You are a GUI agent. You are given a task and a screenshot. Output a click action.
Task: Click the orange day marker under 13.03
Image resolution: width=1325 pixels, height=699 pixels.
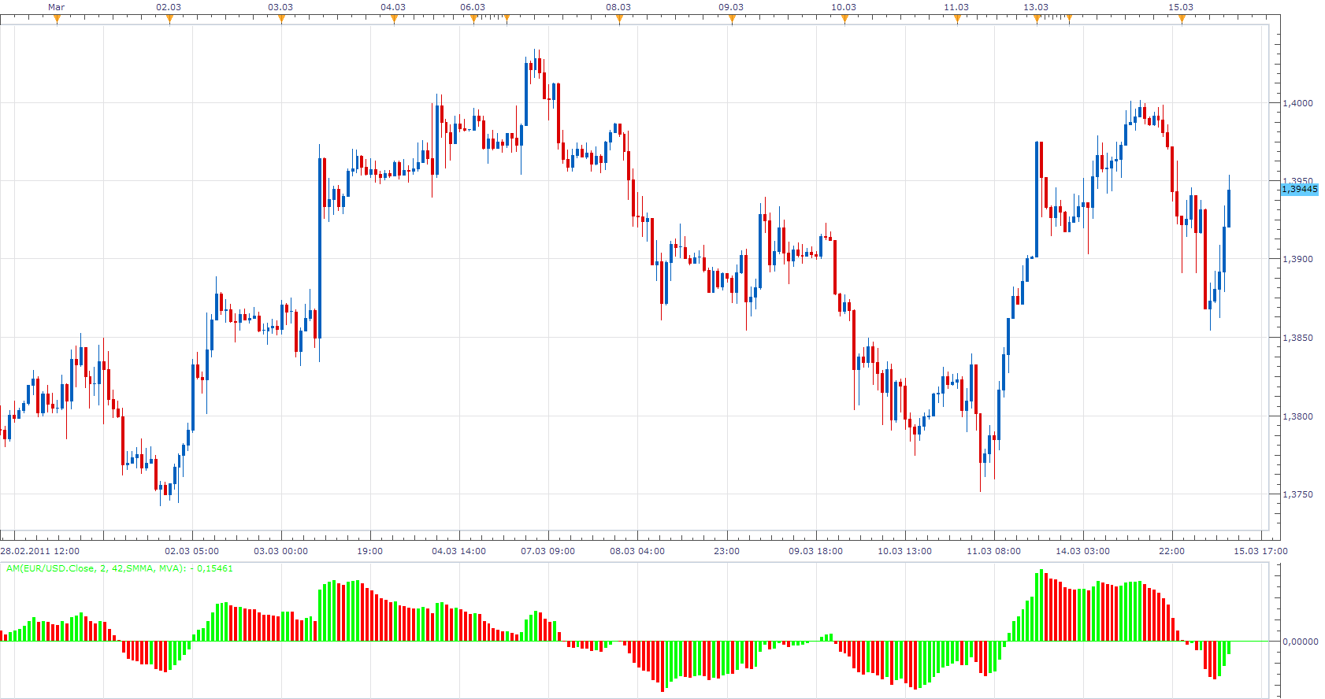[x=1037, y=20]
